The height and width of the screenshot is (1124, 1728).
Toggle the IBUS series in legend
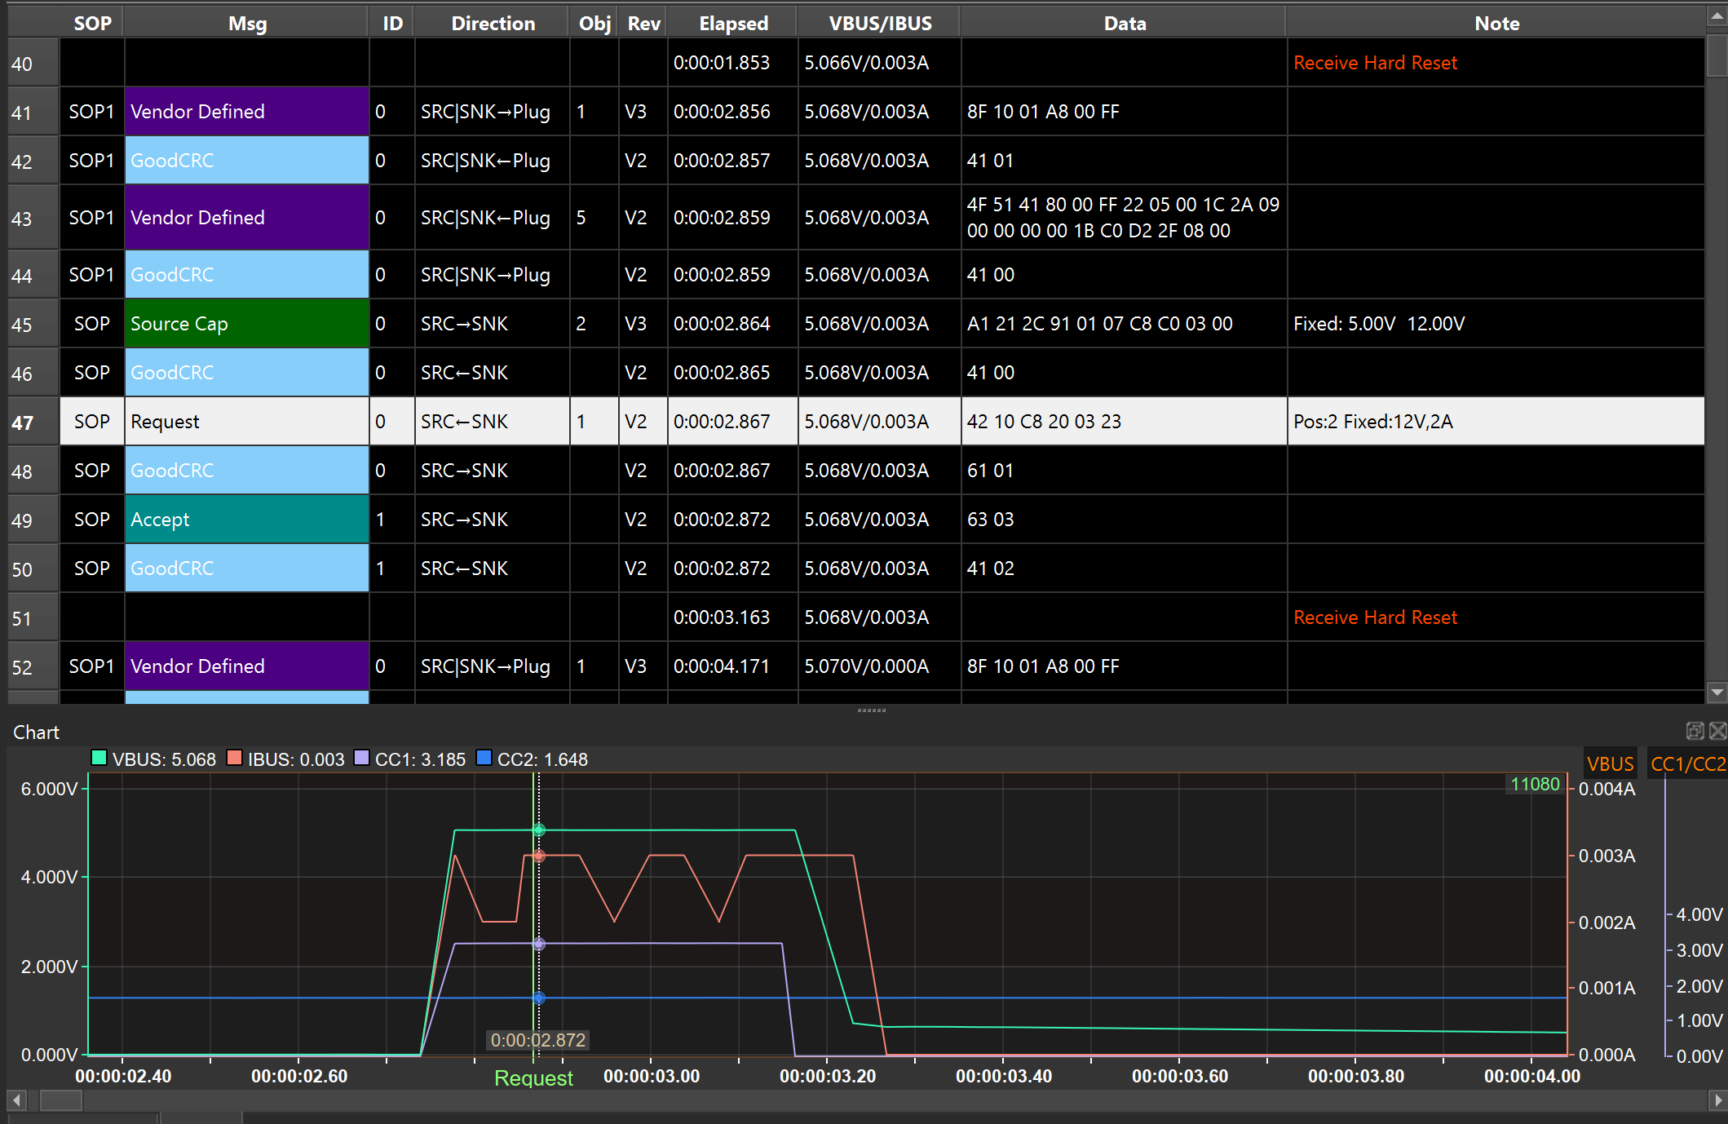[286, 759]
